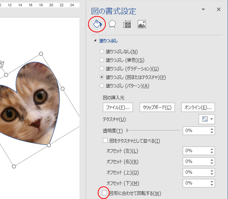Open the Layout & Properties tab icon
This screenshot has width=228, height=199.
point(127,24)
